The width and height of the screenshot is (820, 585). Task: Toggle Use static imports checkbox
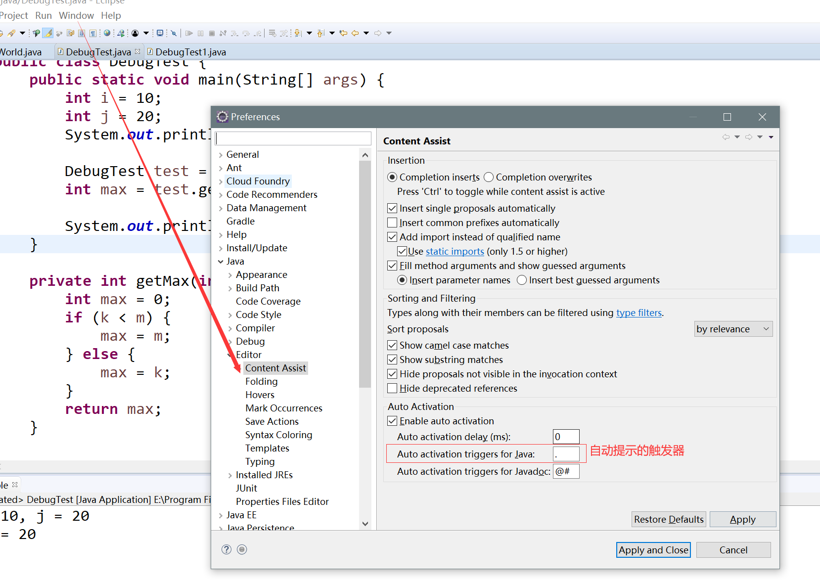(402, 251)
